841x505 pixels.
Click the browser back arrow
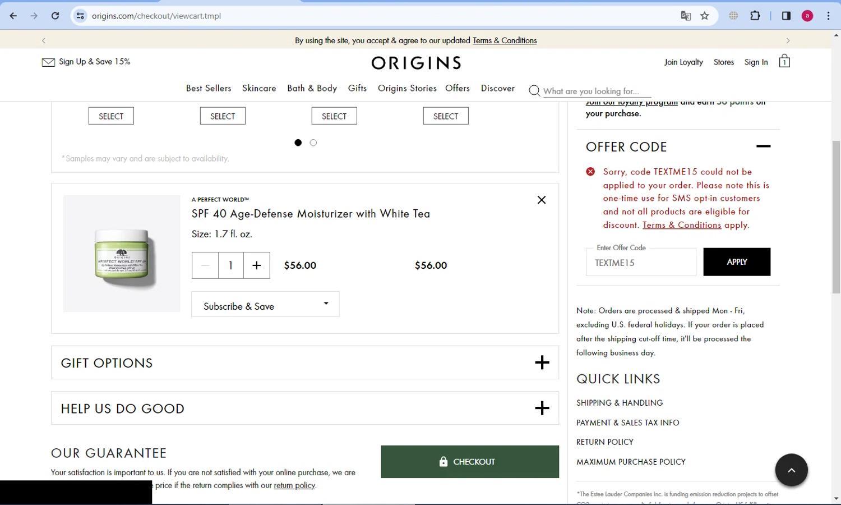pos(13,16)
